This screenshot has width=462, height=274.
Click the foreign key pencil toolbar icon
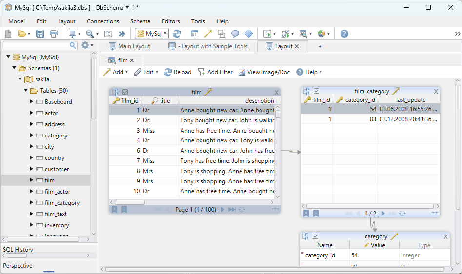(208, 34)
